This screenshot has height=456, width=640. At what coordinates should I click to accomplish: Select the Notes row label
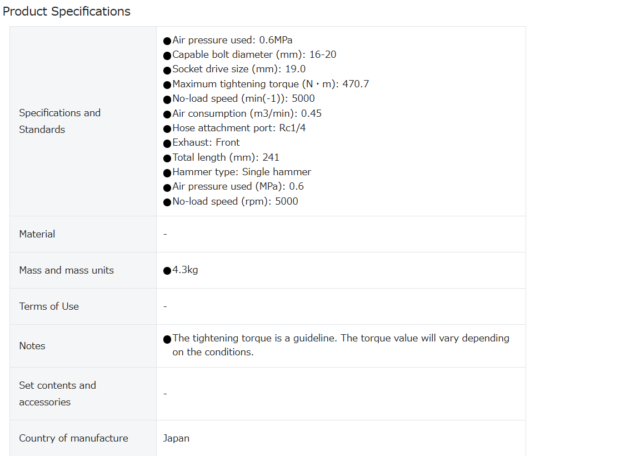[x=32, y=346]
